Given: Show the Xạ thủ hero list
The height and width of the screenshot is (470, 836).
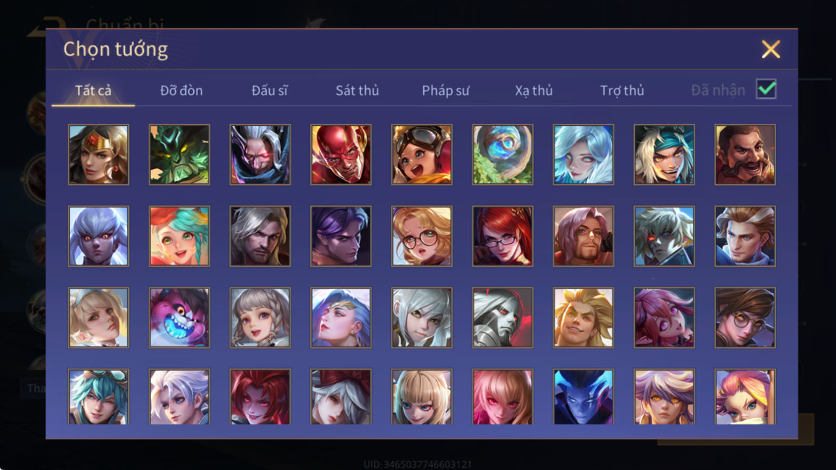Looking at the screenshot, I should point(534,91).
